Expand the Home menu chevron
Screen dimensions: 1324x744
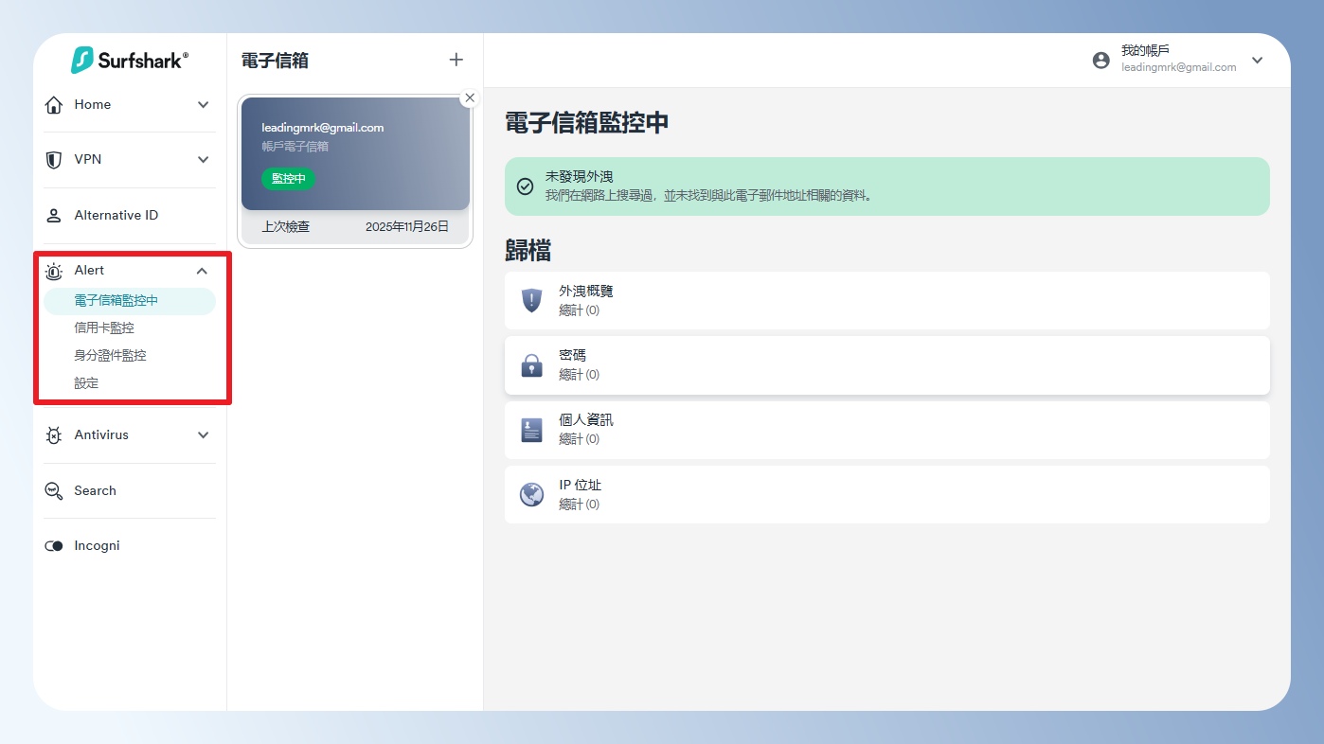(x=203, y=105)
